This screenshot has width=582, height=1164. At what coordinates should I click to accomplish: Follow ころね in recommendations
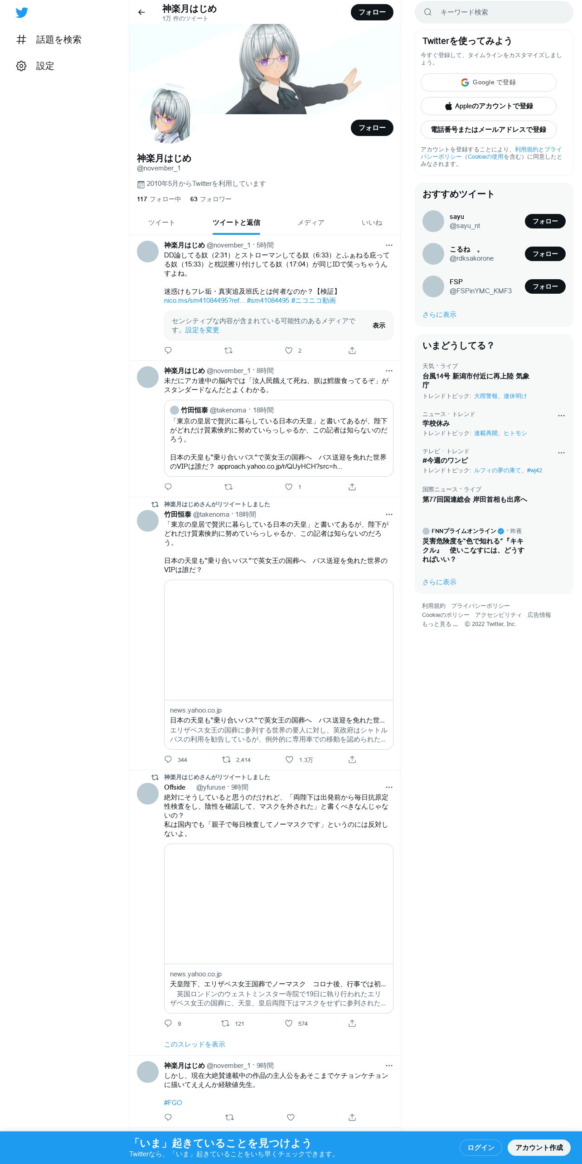tap(545, 254)
